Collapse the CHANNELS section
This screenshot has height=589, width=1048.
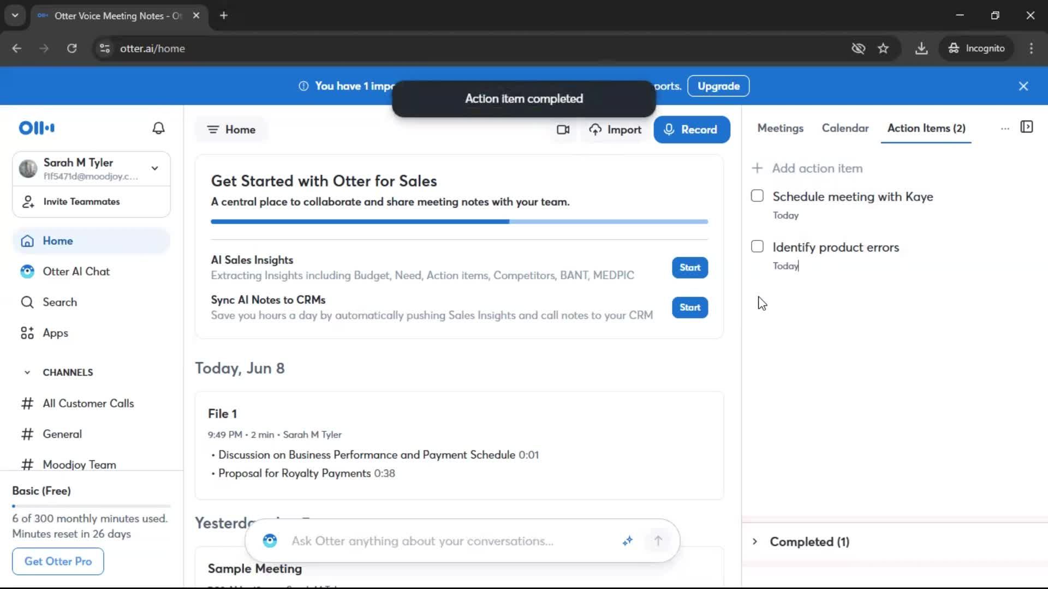(x=27, y=372)
